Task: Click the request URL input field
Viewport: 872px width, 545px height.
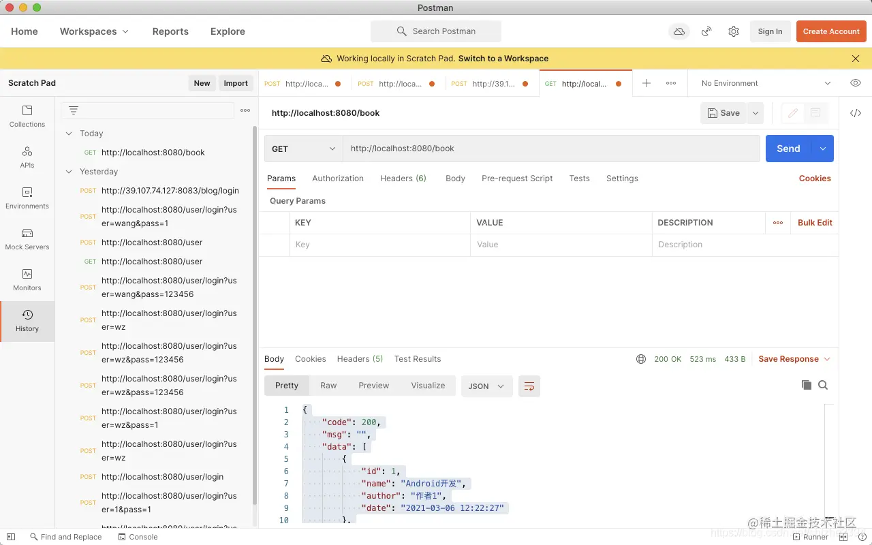Action: pos(551,149)
